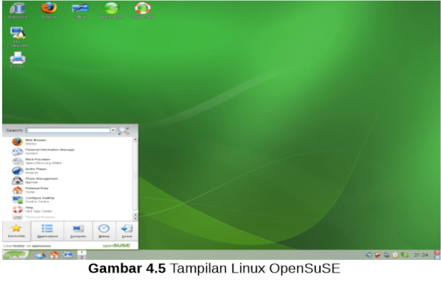
Task: Click the menu list scroll-up arrow
Action: click(x=135, y=139)
